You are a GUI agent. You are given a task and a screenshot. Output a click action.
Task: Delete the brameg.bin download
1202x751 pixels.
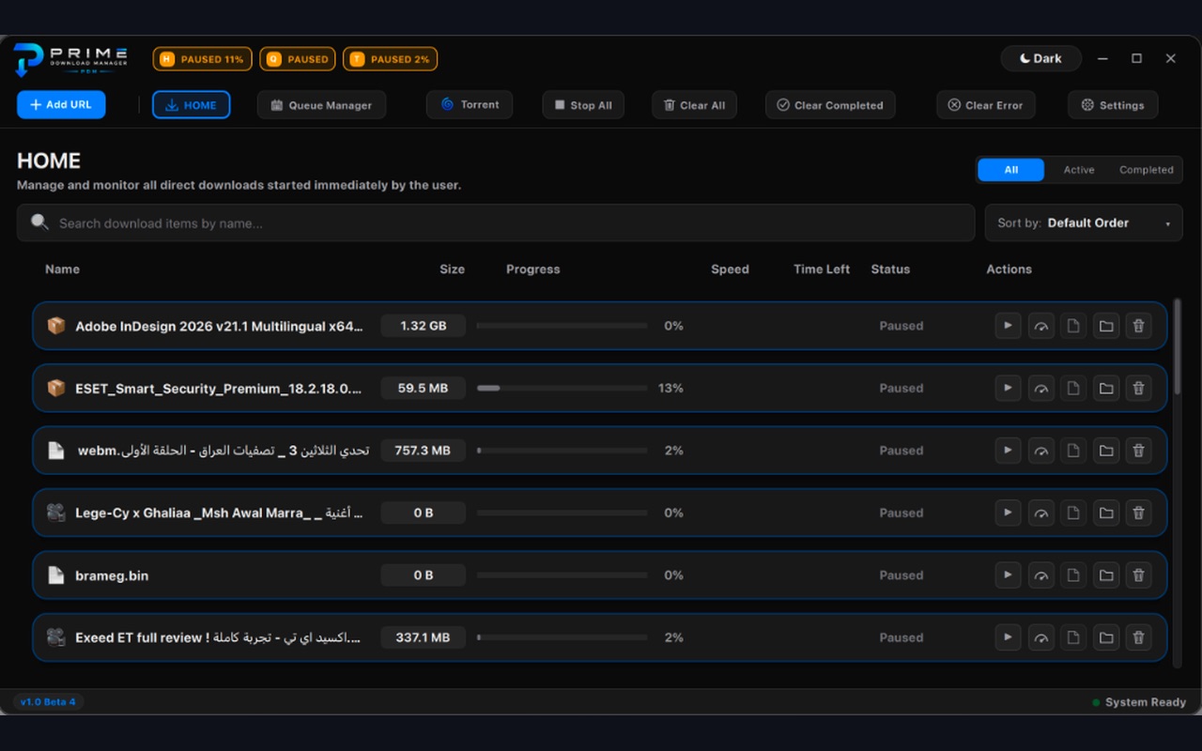click(1138, 575)
